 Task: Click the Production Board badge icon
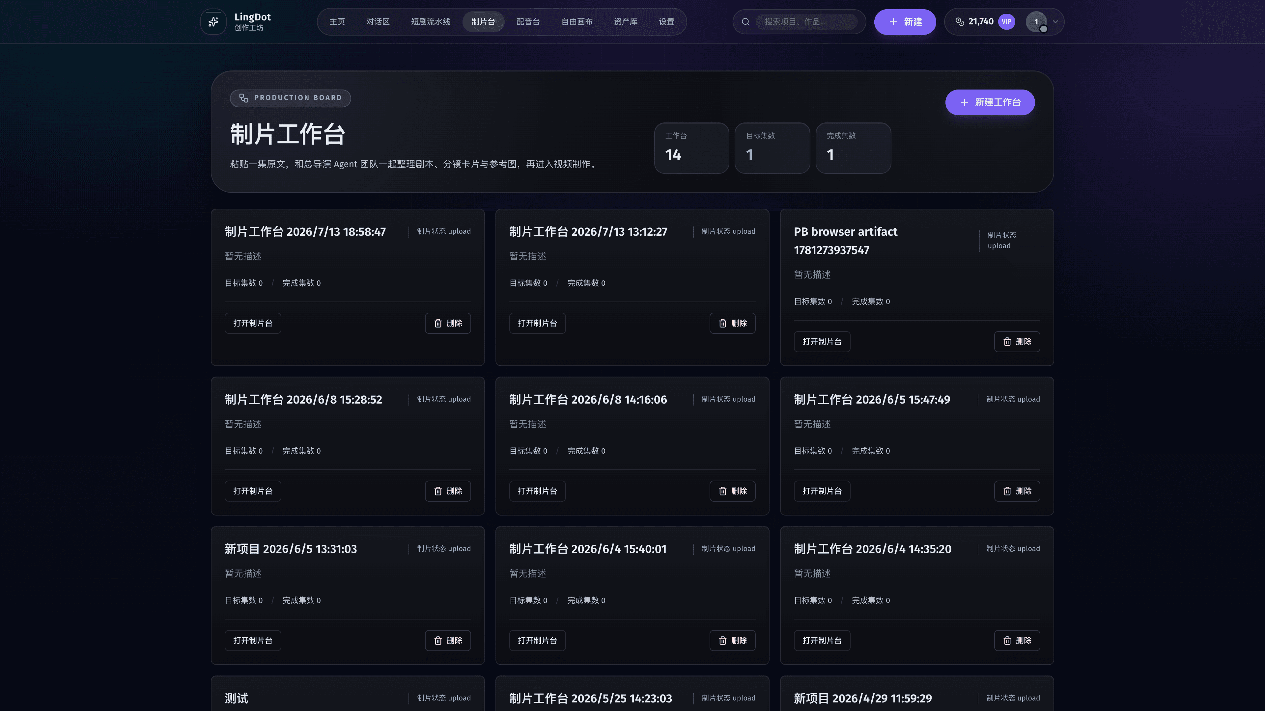(243, 98)
